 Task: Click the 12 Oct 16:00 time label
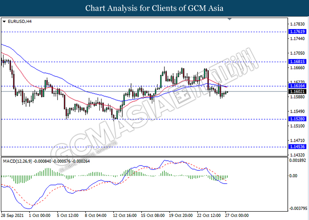125,216
